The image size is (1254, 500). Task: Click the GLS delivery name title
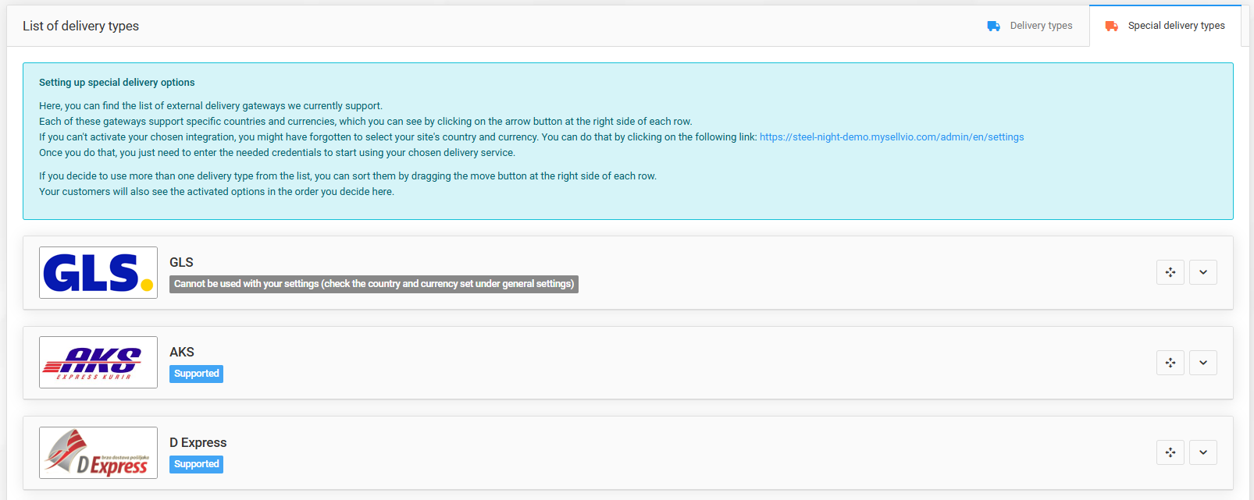[181, 263]
